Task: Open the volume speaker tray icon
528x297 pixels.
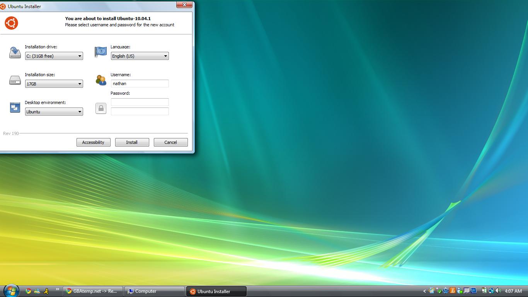Action: 498,291
